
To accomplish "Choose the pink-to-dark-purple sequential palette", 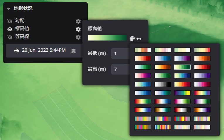I will coord(143,76).
